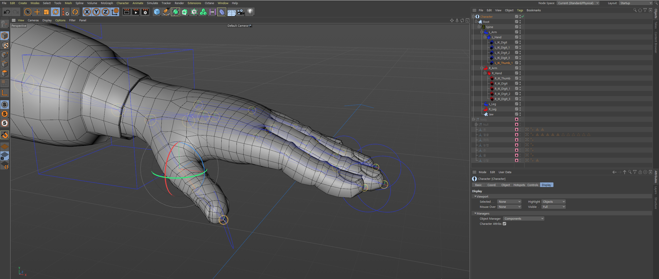Toggle the Z-axis lock

point(106,12)
